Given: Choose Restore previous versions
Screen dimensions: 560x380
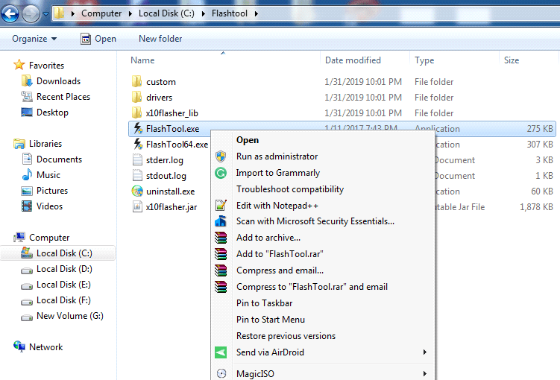Looking at the screenshot, I should [x=323, y=336].
